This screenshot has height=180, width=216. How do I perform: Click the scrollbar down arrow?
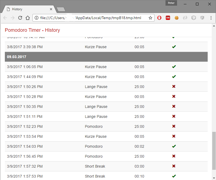[x=214, y=178]
